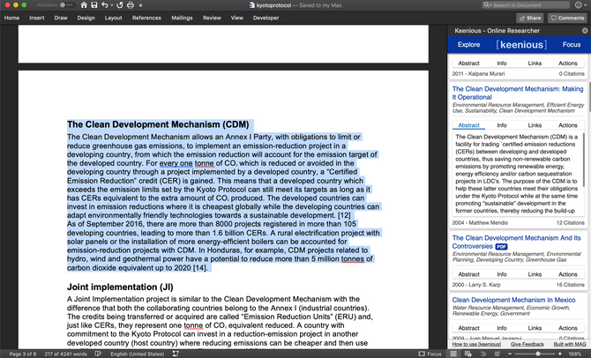Open the Layout ribbon tab

click(114, 18)
